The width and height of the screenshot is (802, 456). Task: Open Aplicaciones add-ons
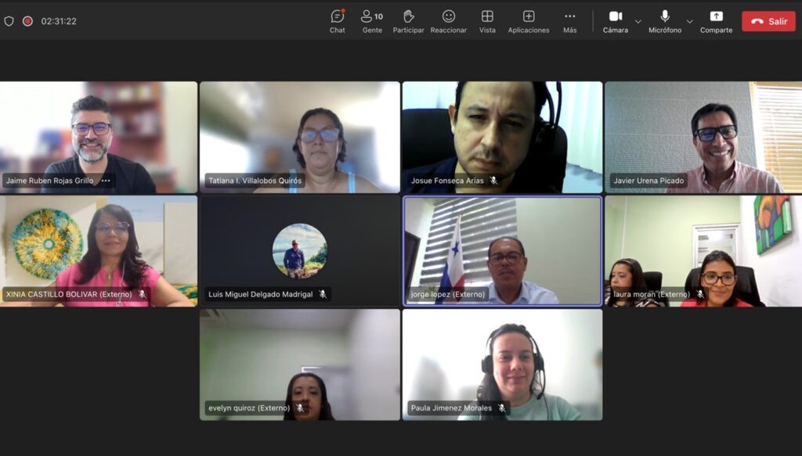click(x=529, y=21)
